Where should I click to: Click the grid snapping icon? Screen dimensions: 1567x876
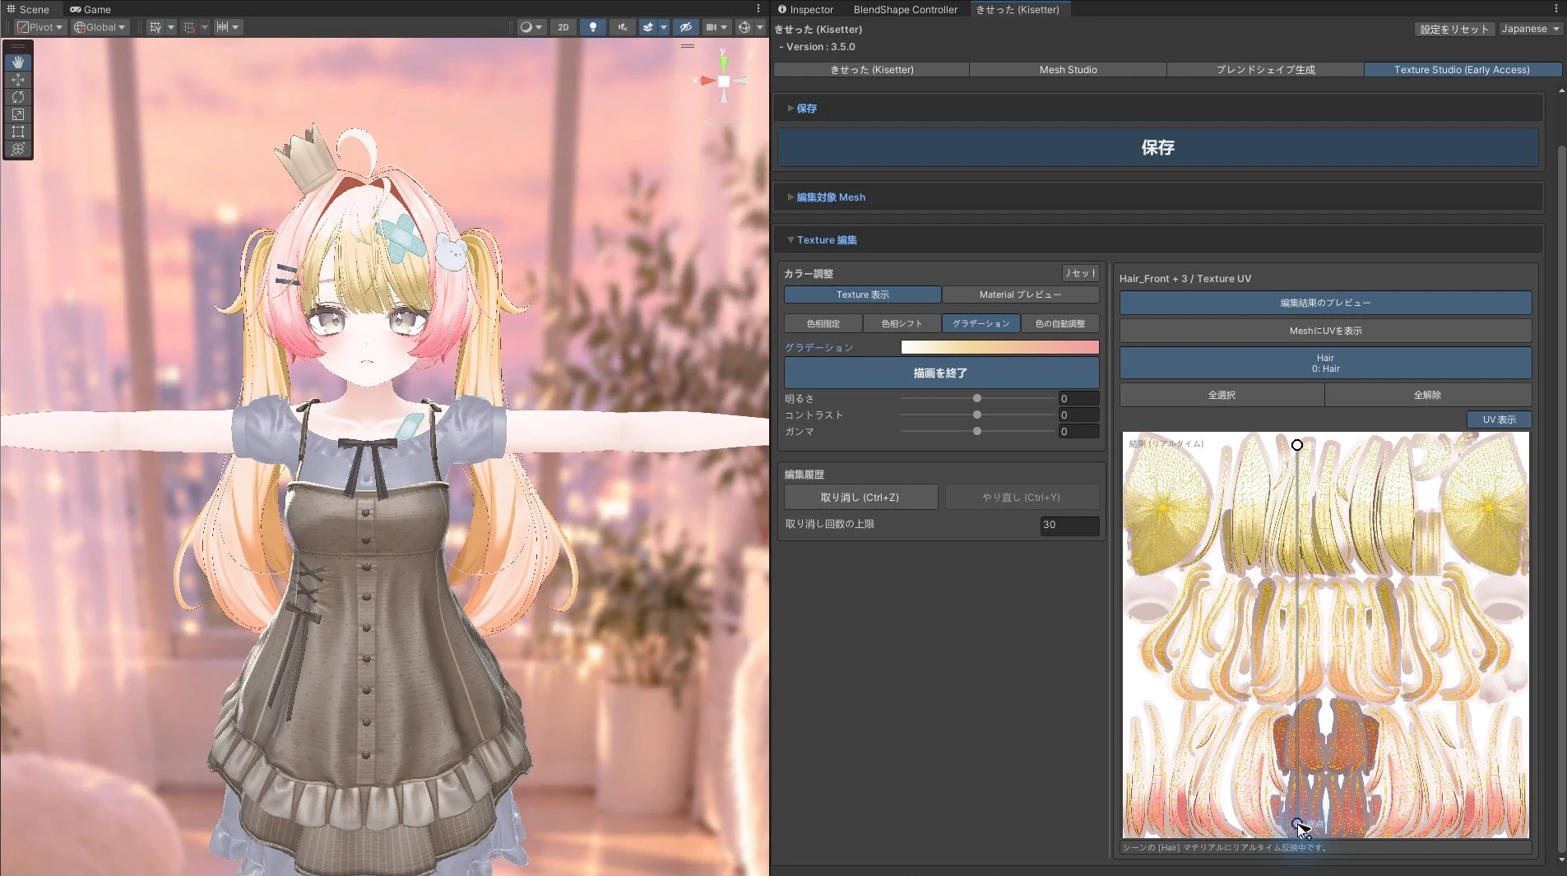coord(190,27)
